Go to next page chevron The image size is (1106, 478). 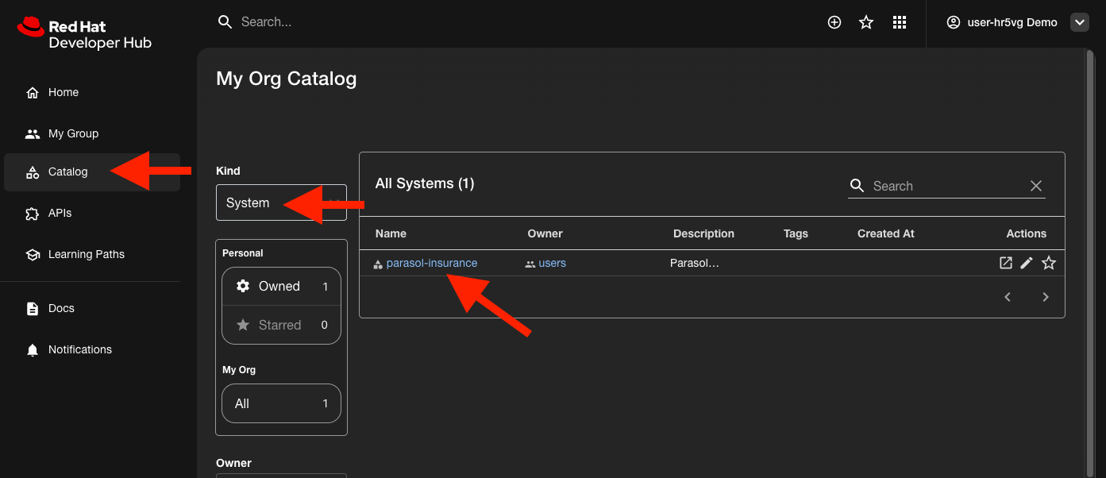click(x=1046, y=297)
